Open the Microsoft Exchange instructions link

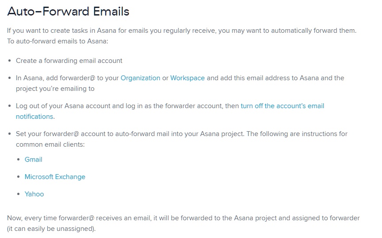pyautogui.click(x=55, y=177)
